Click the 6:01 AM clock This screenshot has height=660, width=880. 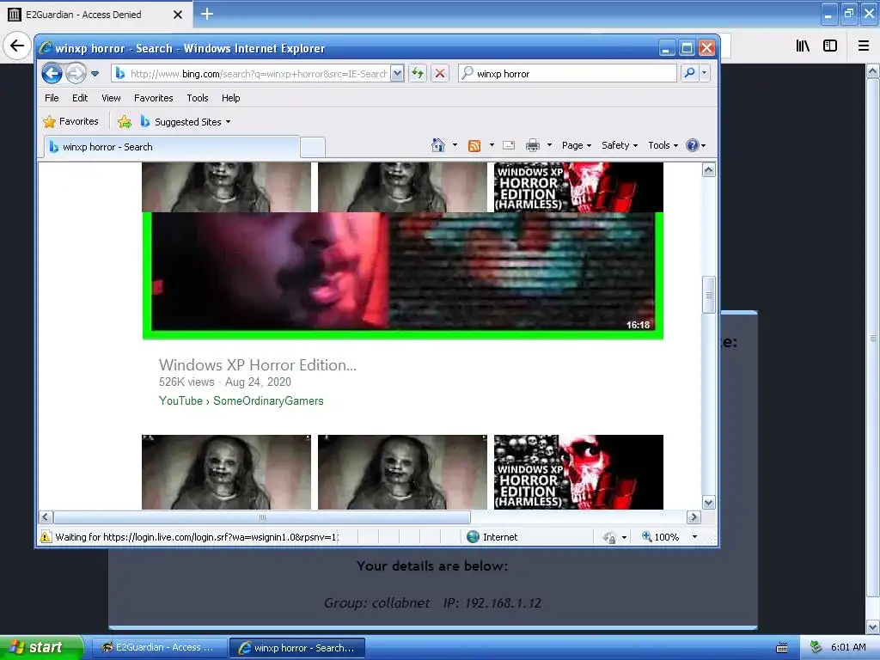(x=848, y=647)
